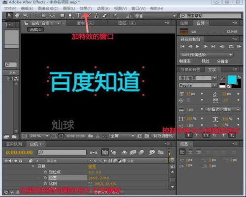Switch to the 效果和预置 tab

[x=190, y=69]
